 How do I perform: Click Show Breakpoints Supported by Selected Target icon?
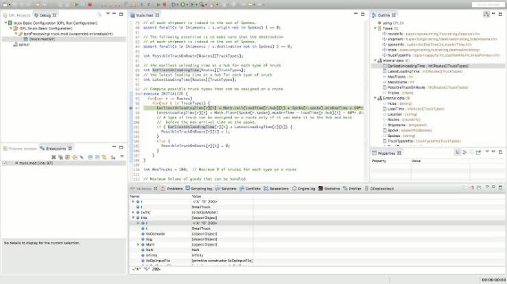click(x=68, y=157)
